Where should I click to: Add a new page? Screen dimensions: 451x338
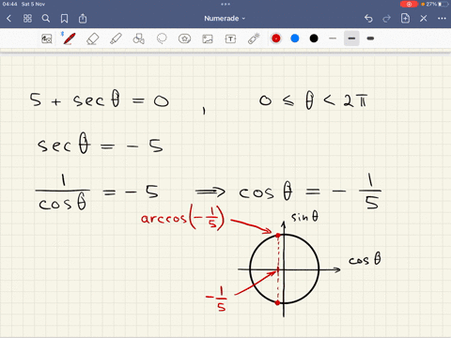[405, 19]
